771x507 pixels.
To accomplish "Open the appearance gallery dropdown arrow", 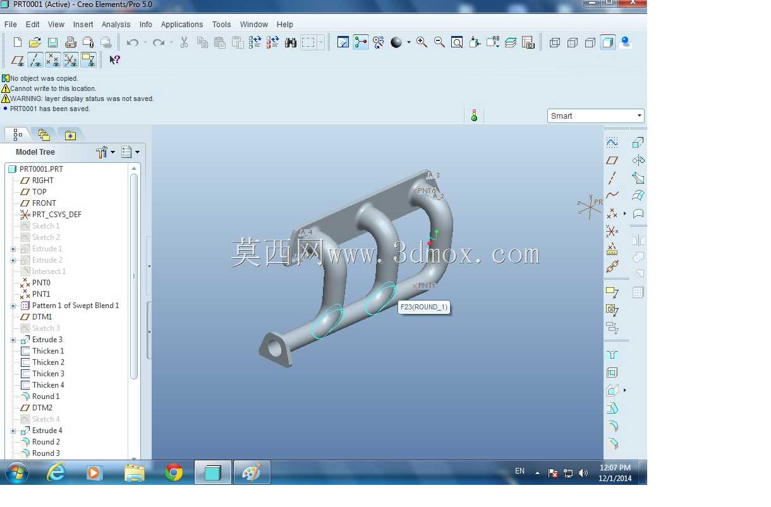I will [x=408, y=42].
